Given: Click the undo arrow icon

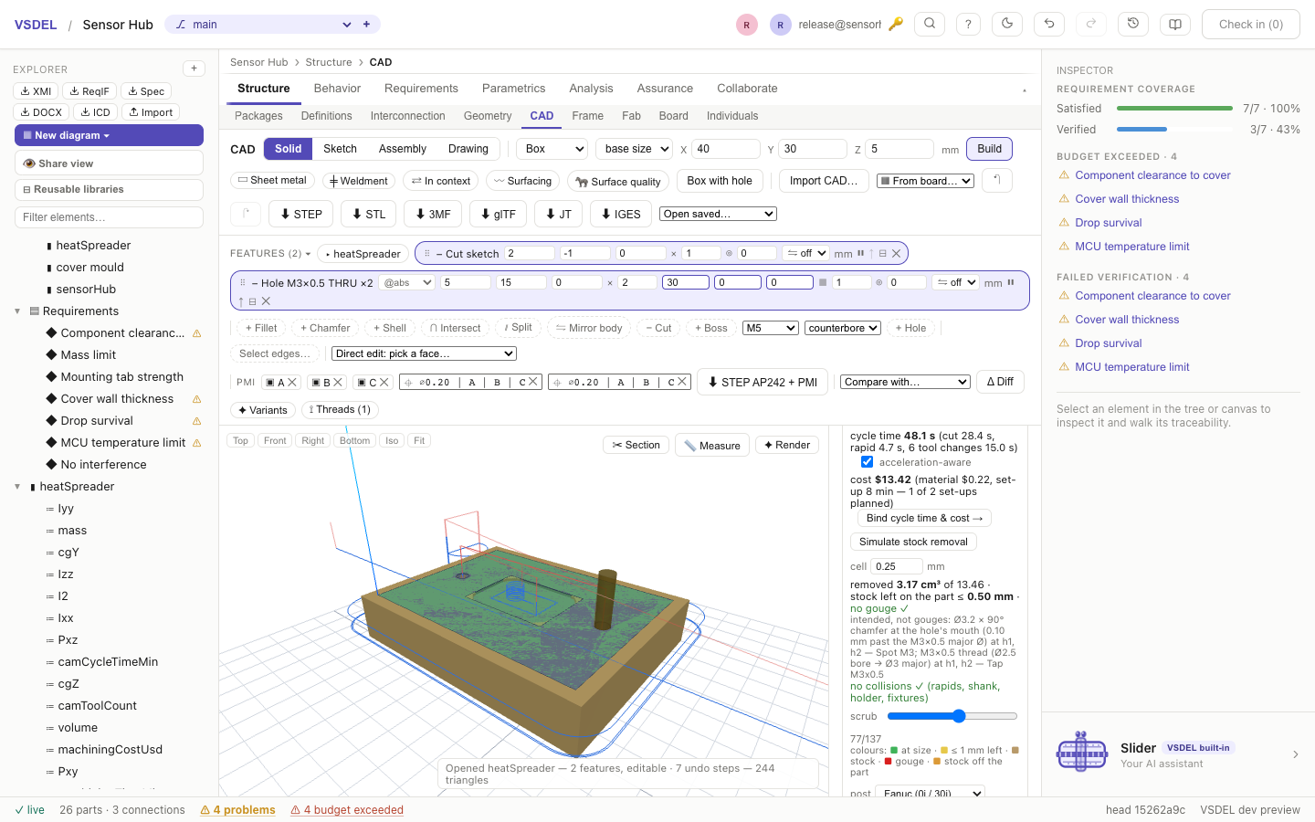Looking at the screenshot, I should coord(1049,25).
